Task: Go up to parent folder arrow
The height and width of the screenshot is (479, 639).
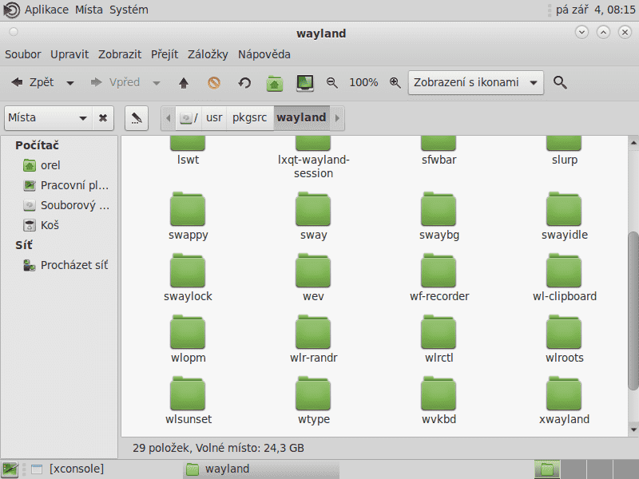Action: (184, 83)
